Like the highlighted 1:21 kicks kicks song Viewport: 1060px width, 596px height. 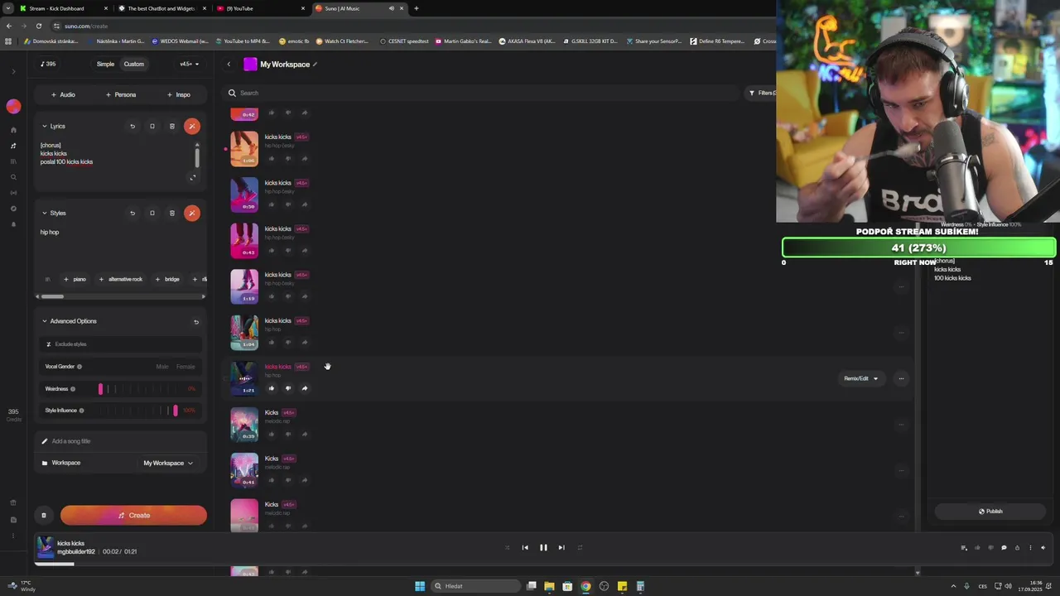[272, 388]
